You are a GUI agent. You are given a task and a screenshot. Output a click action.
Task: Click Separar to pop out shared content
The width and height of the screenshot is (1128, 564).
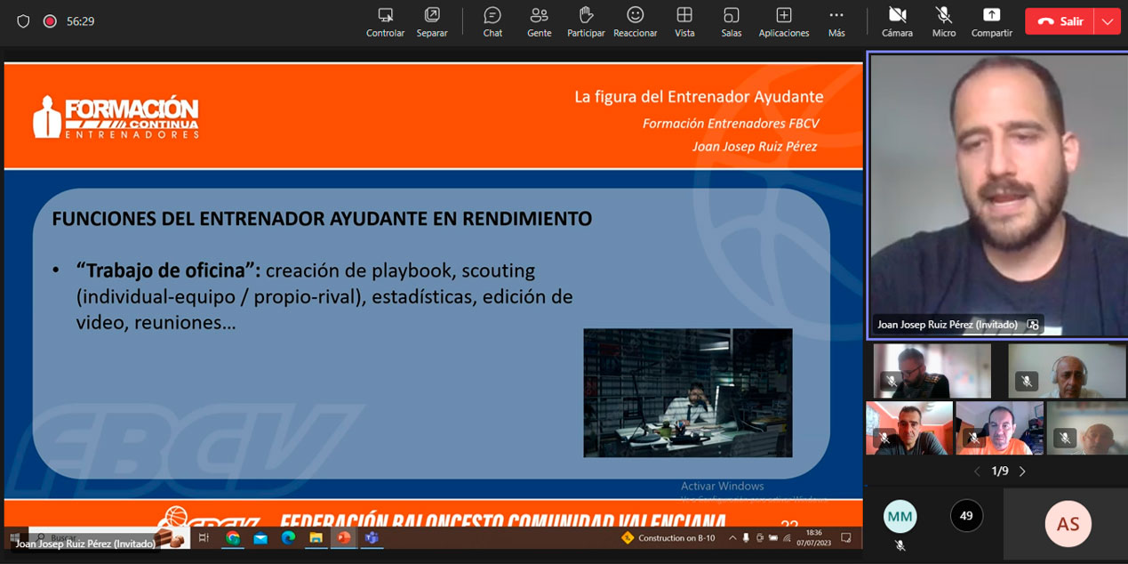pos(432,21)
